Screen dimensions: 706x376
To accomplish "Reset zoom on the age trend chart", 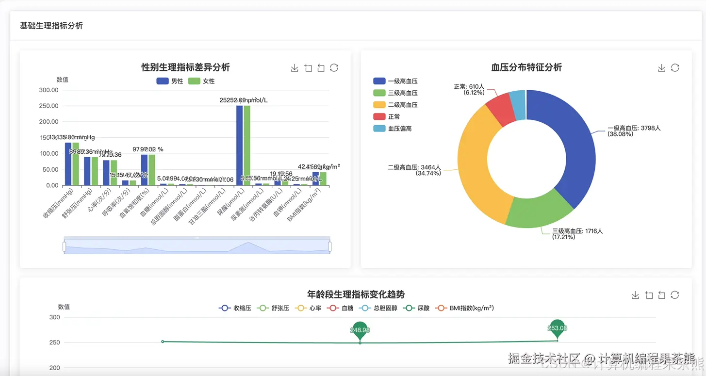I will [x=661, y=295].
